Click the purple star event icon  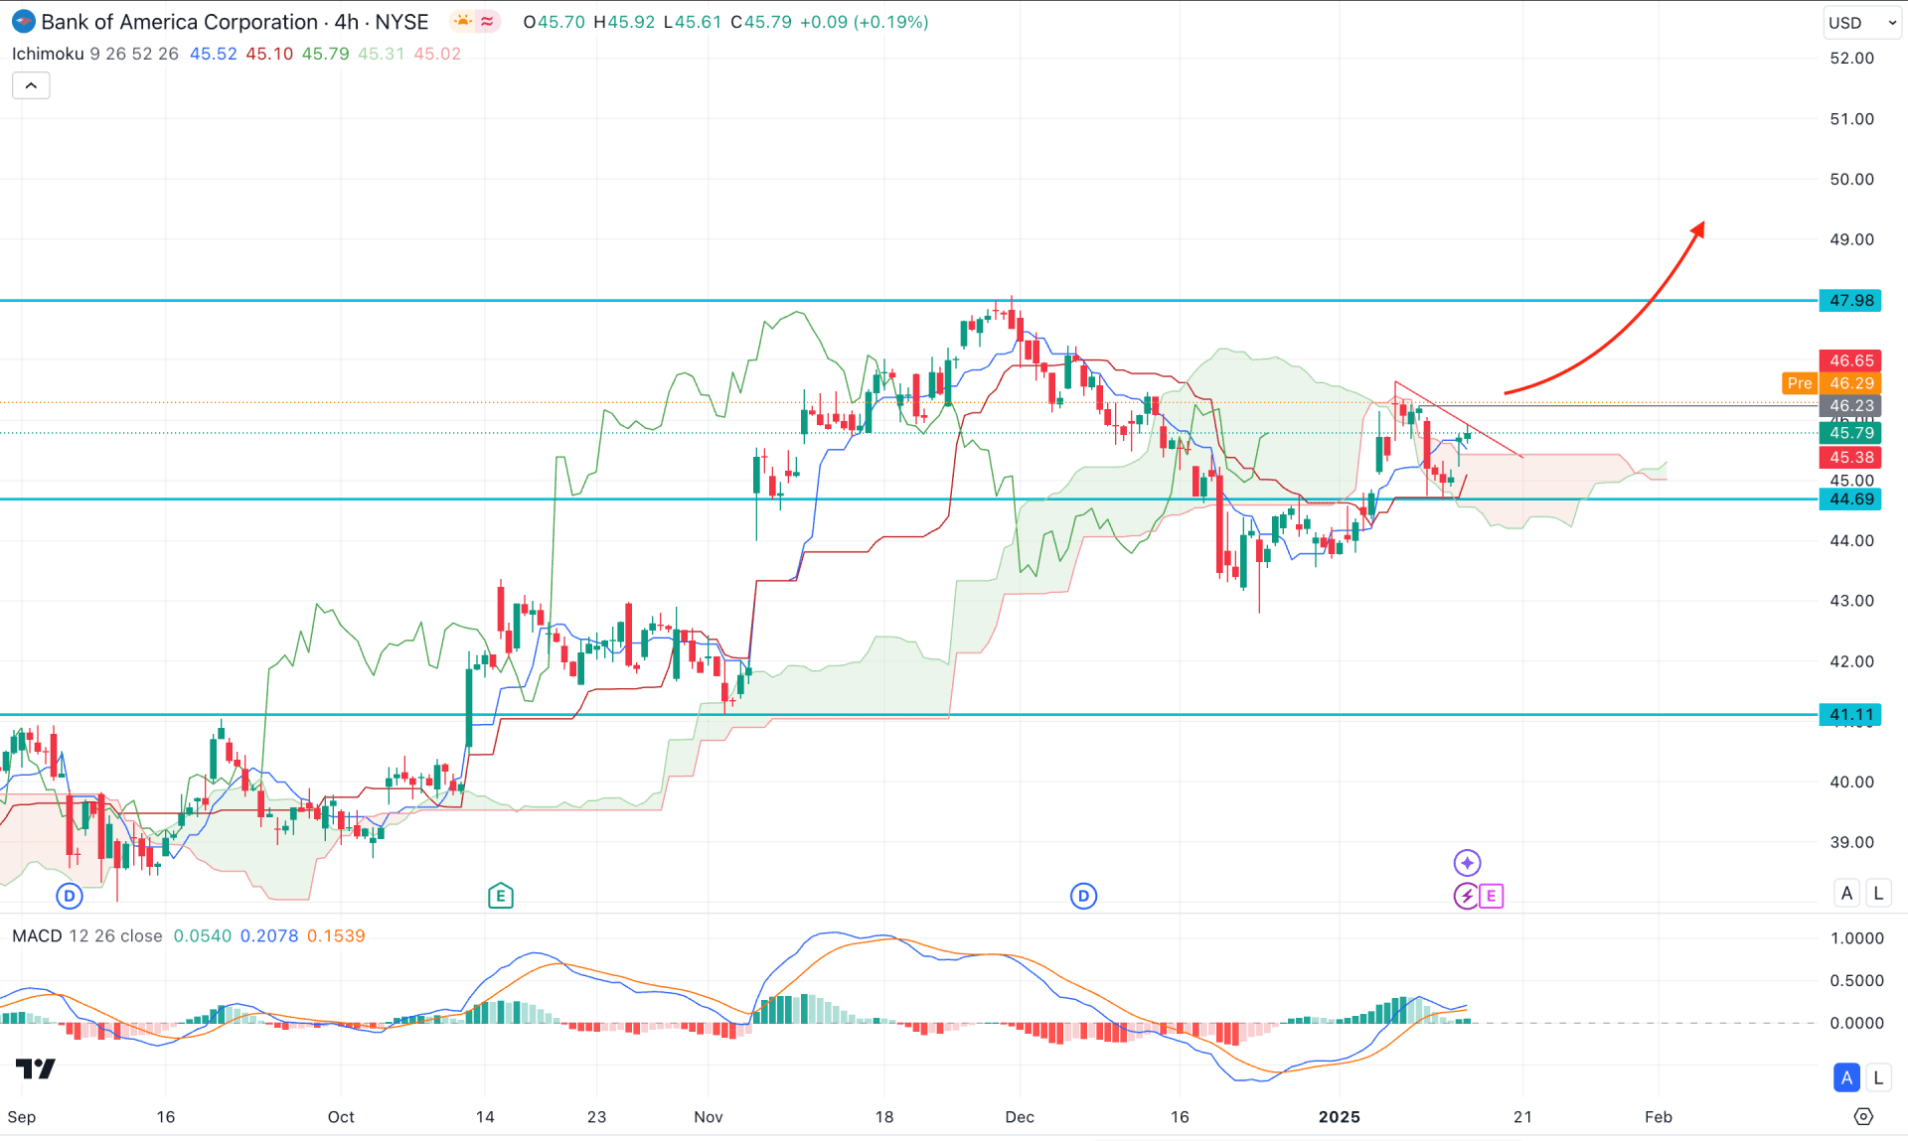tap(1467, 863)
